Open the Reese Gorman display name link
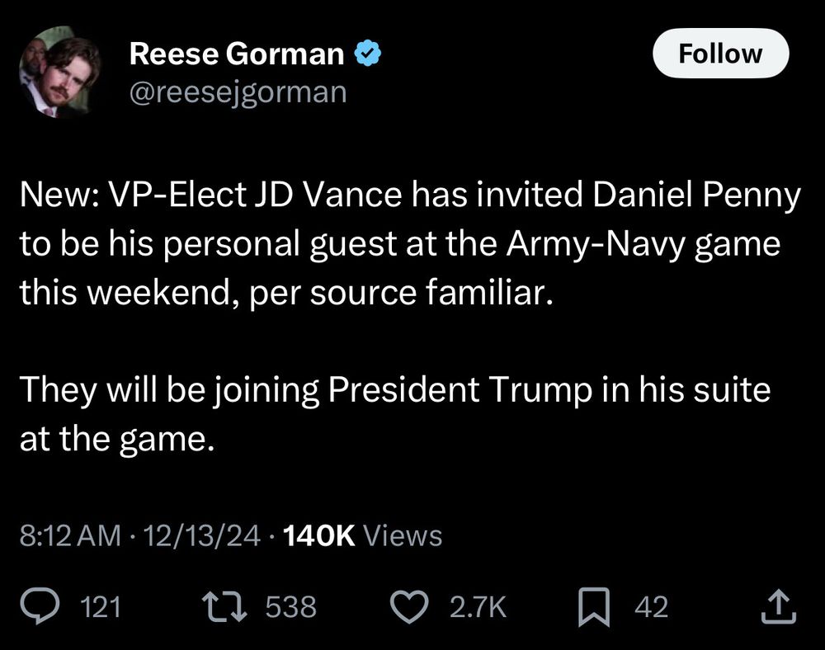The height and width of the screenshot is (650, 825). point(237,54)
